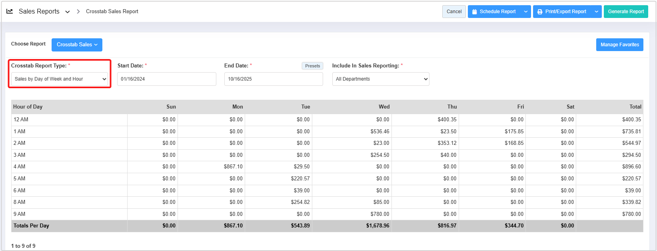
Task: Click the Cancel button
Action: 454,12
